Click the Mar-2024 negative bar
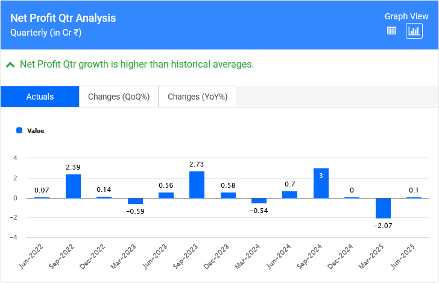This screenshot has width=439, height=283. coord(259,201)
